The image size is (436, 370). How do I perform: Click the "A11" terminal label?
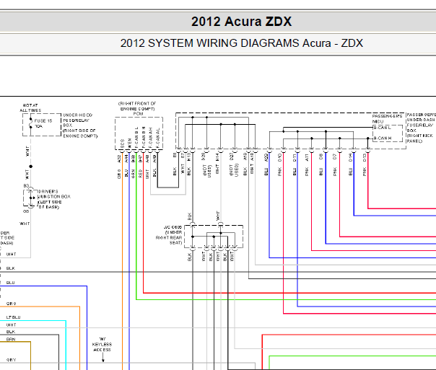click(307, 158)
